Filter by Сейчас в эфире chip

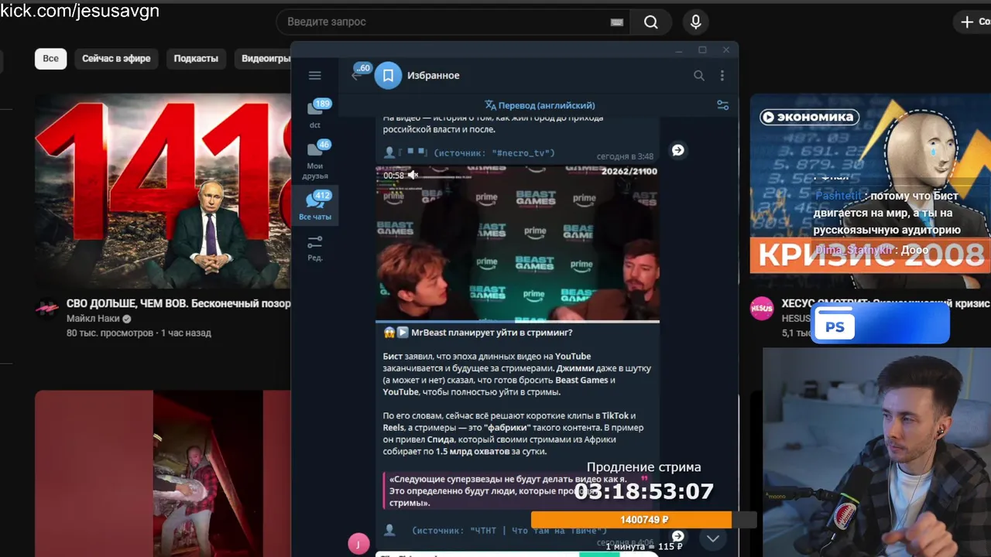pyautogui.click(x=116, y=59)
